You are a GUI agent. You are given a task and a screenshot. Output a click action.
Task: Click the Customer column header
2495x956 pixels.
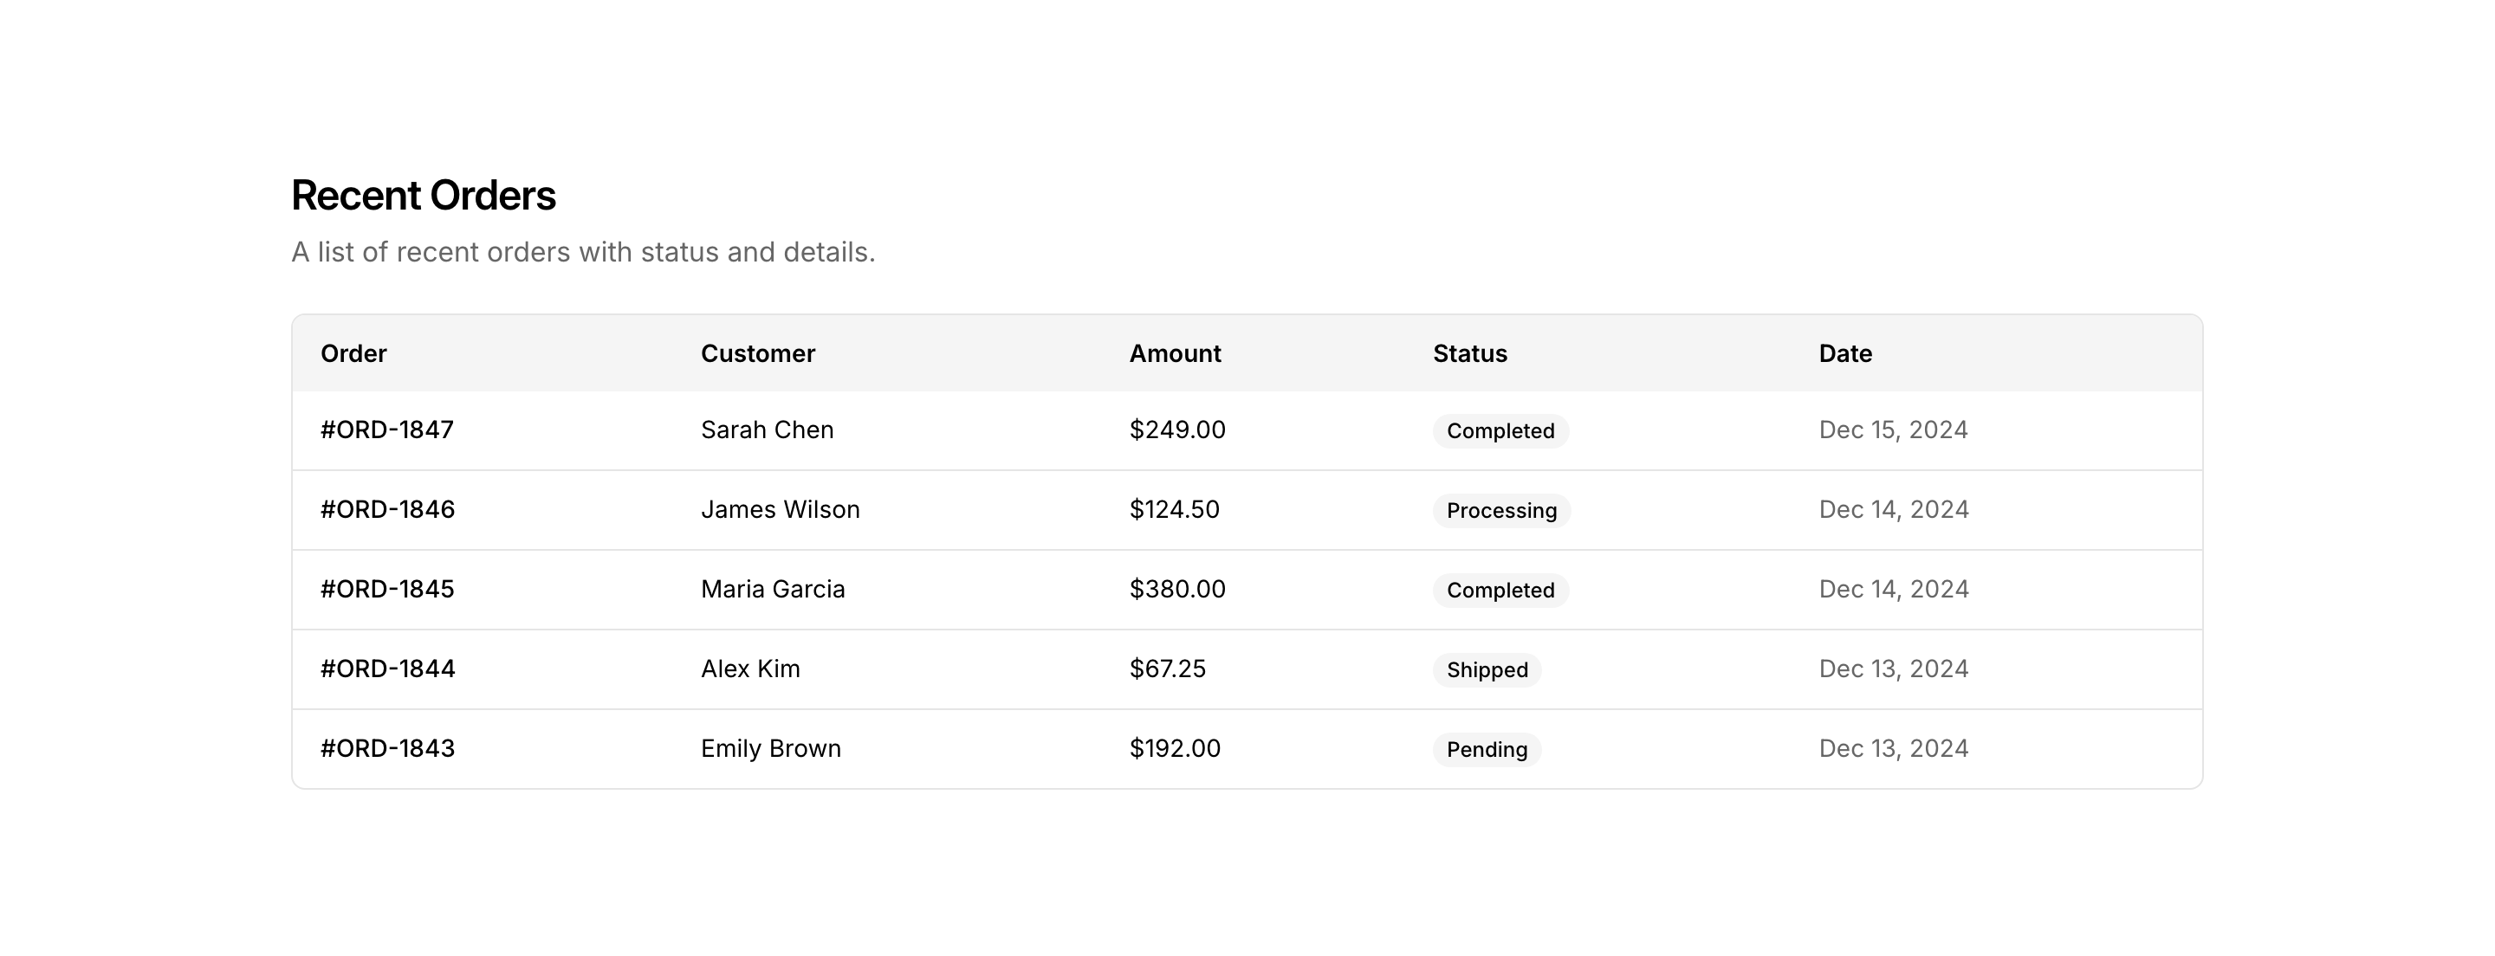(757, 353)
